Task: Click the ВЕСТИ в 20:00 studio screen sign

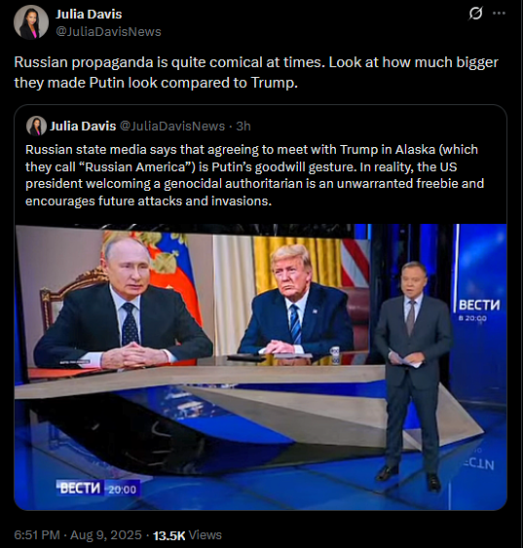Action: coord(479,310)
